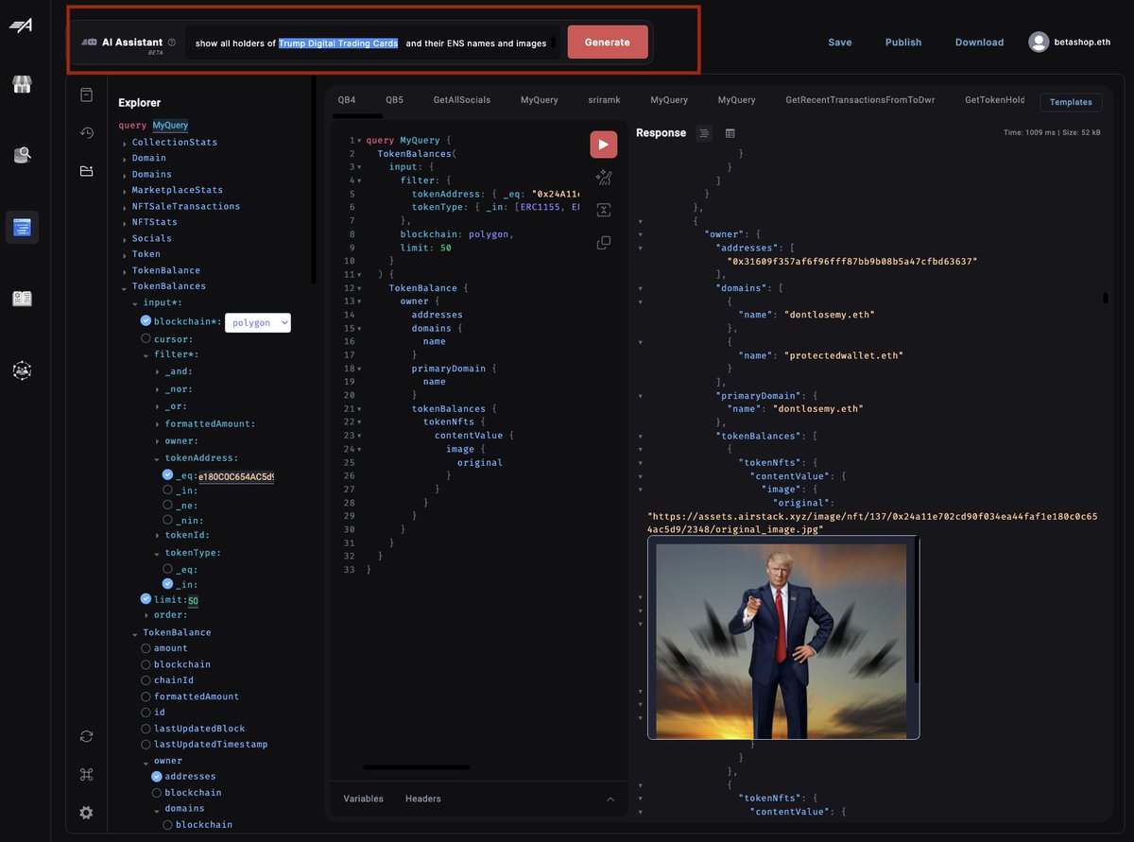Select the chainId field checkbox
Viewport: 1134px width, 842px height.
pos(146,680)
